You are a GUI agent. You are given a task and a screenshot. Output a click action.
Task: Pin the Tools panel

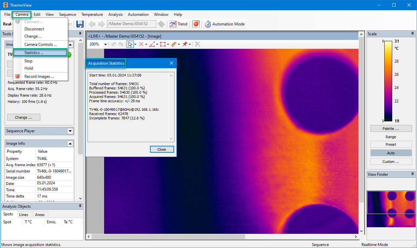click(80, 34)
